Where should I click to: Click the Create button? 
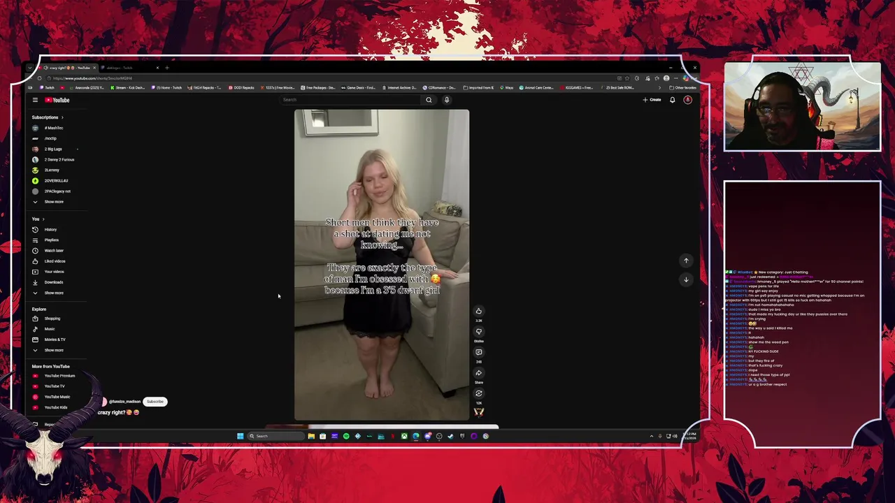pos(652,100)
